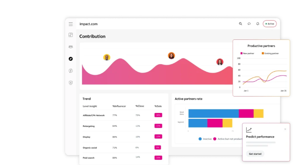Screen dimensions: 307x165
Task: Click the impact.com logo text
Action: (88, 24)
